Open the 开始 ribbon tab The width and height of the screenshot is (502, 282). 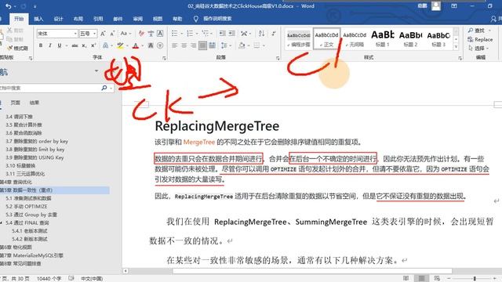(x=19, y=19)
